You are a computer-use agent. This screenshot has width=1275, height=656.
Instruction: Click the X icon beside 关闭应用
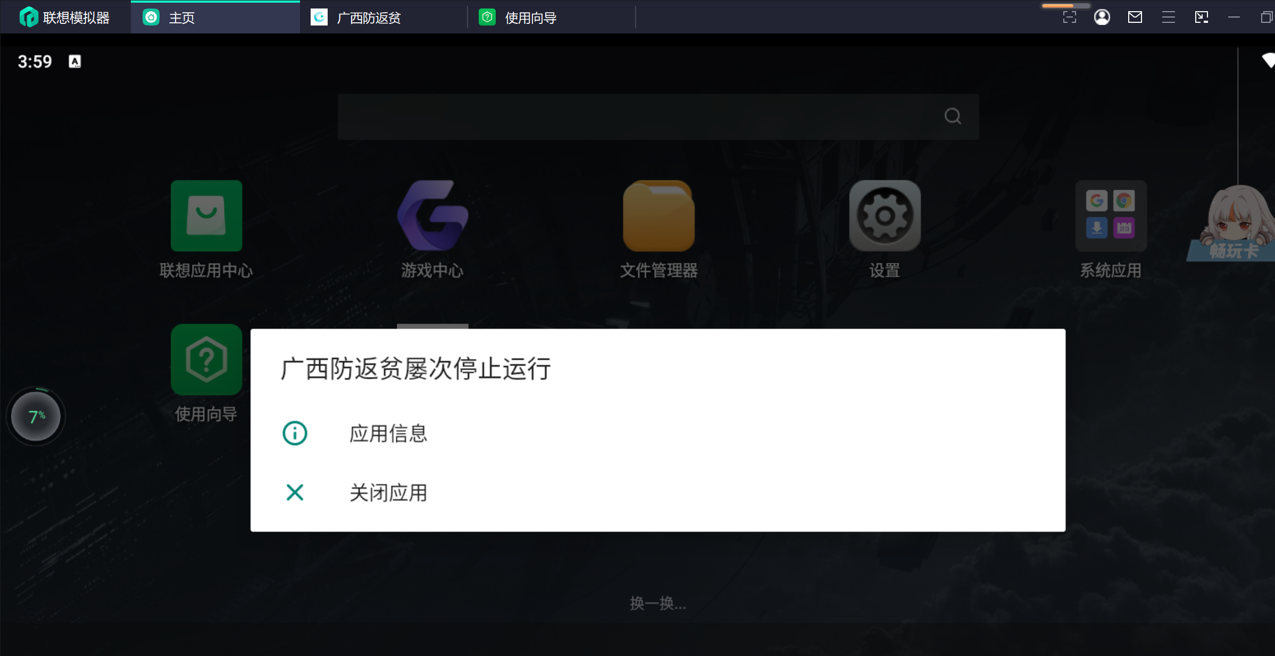[x=295, y=492]
